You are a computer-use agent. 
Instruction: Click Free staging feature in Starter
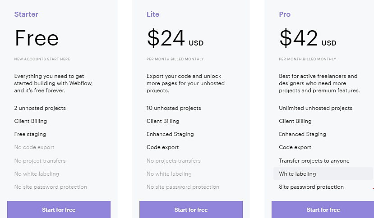(30, 134)
